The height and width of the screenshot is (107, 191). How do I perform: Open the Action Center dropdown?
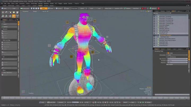coord(109,8)
